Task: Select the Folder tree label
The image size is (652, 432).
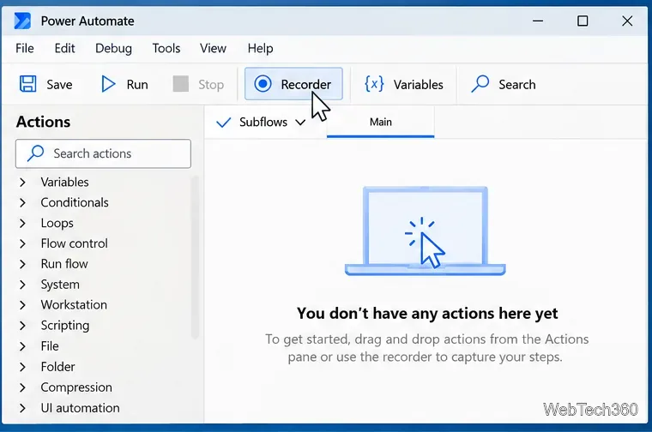Action: [x=57, y=367]
